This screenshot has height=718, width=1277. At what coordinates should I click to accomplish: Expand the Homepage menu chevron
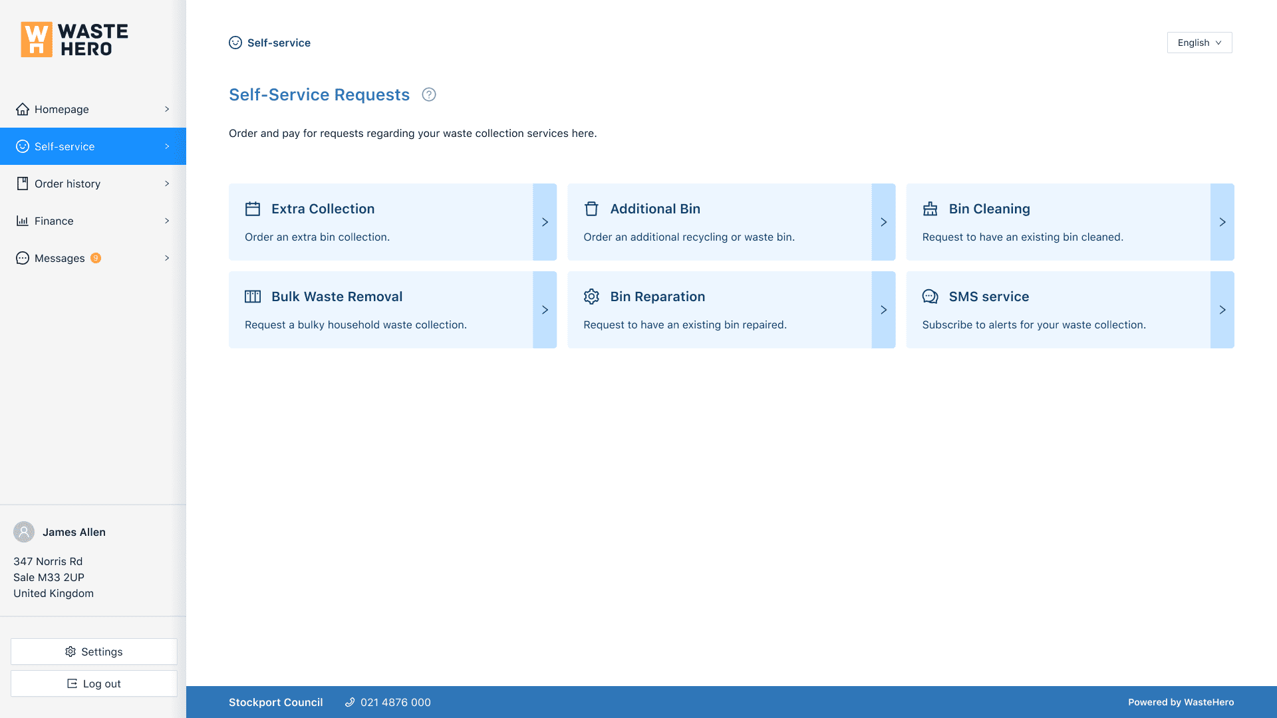click(x=167, y=109)
